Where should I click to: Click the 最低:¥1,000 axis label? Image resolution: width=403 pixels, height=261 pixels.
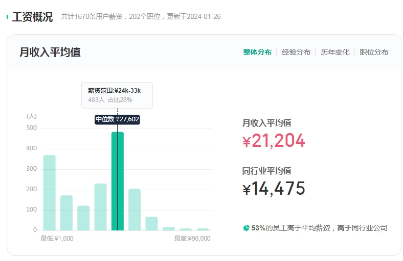tap(57, 239)
